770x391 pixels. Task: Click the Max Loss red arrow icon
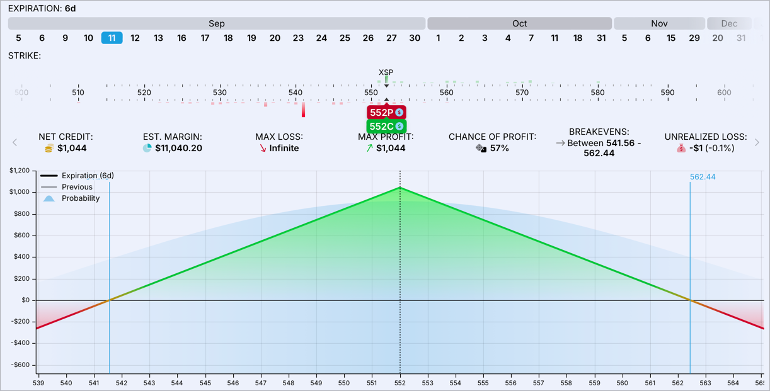click(x=263, y=149)
